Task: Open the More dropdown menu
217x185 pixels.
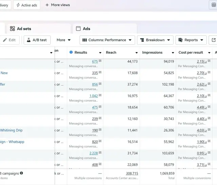Action: (63, 40)
